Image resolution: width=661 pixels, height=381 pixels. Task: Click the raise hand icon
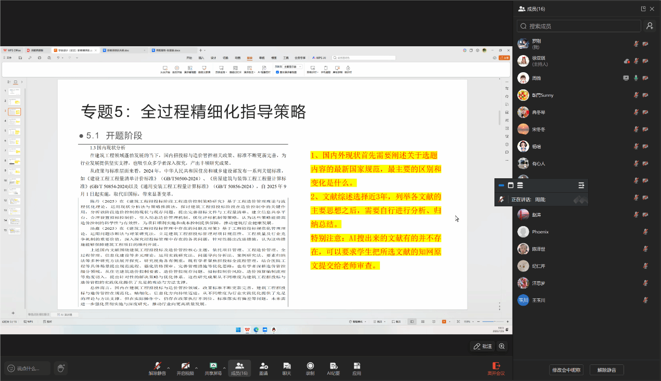(61, 368)
